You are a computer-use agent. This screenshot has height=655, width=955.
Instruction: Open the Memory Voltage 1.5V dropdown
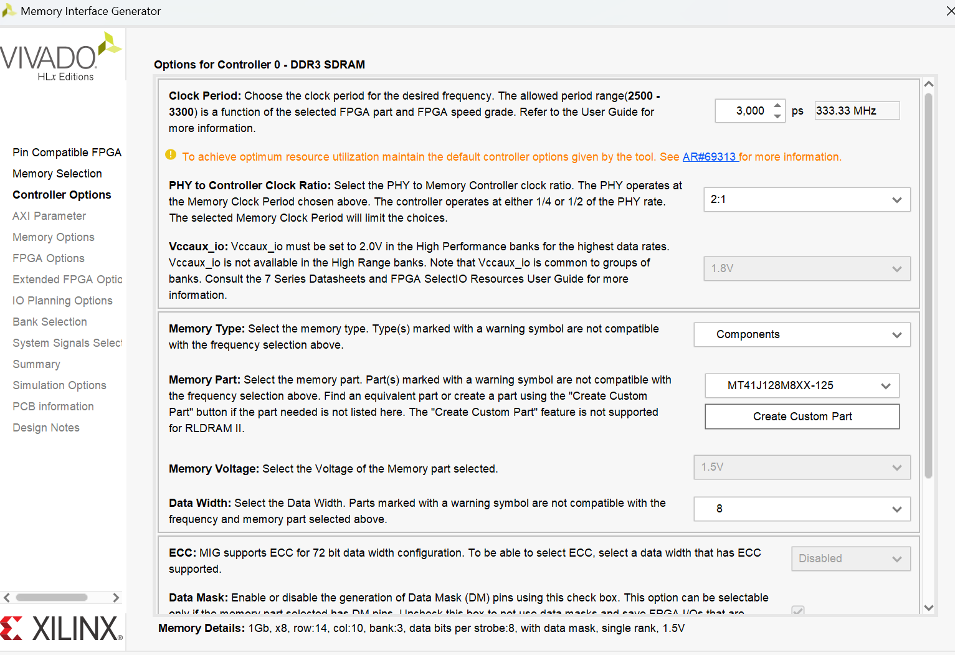click(x=802, y=467)
